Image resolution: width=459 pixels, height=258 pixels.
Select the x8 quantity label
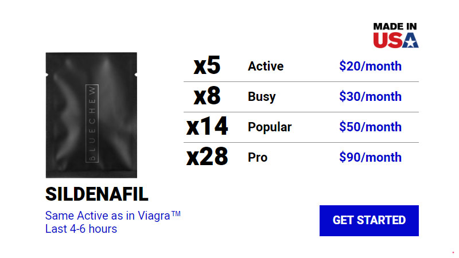click(x=207, y=96)
